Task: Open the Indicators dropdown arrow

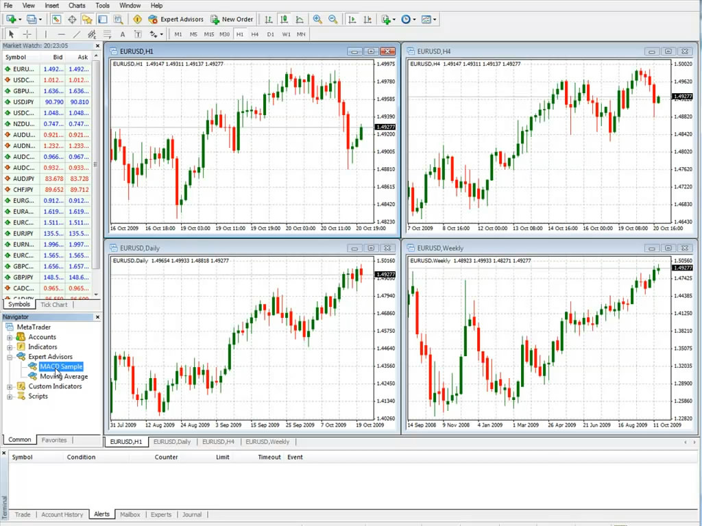Action: pyautogui.click(x=394, y=20)
